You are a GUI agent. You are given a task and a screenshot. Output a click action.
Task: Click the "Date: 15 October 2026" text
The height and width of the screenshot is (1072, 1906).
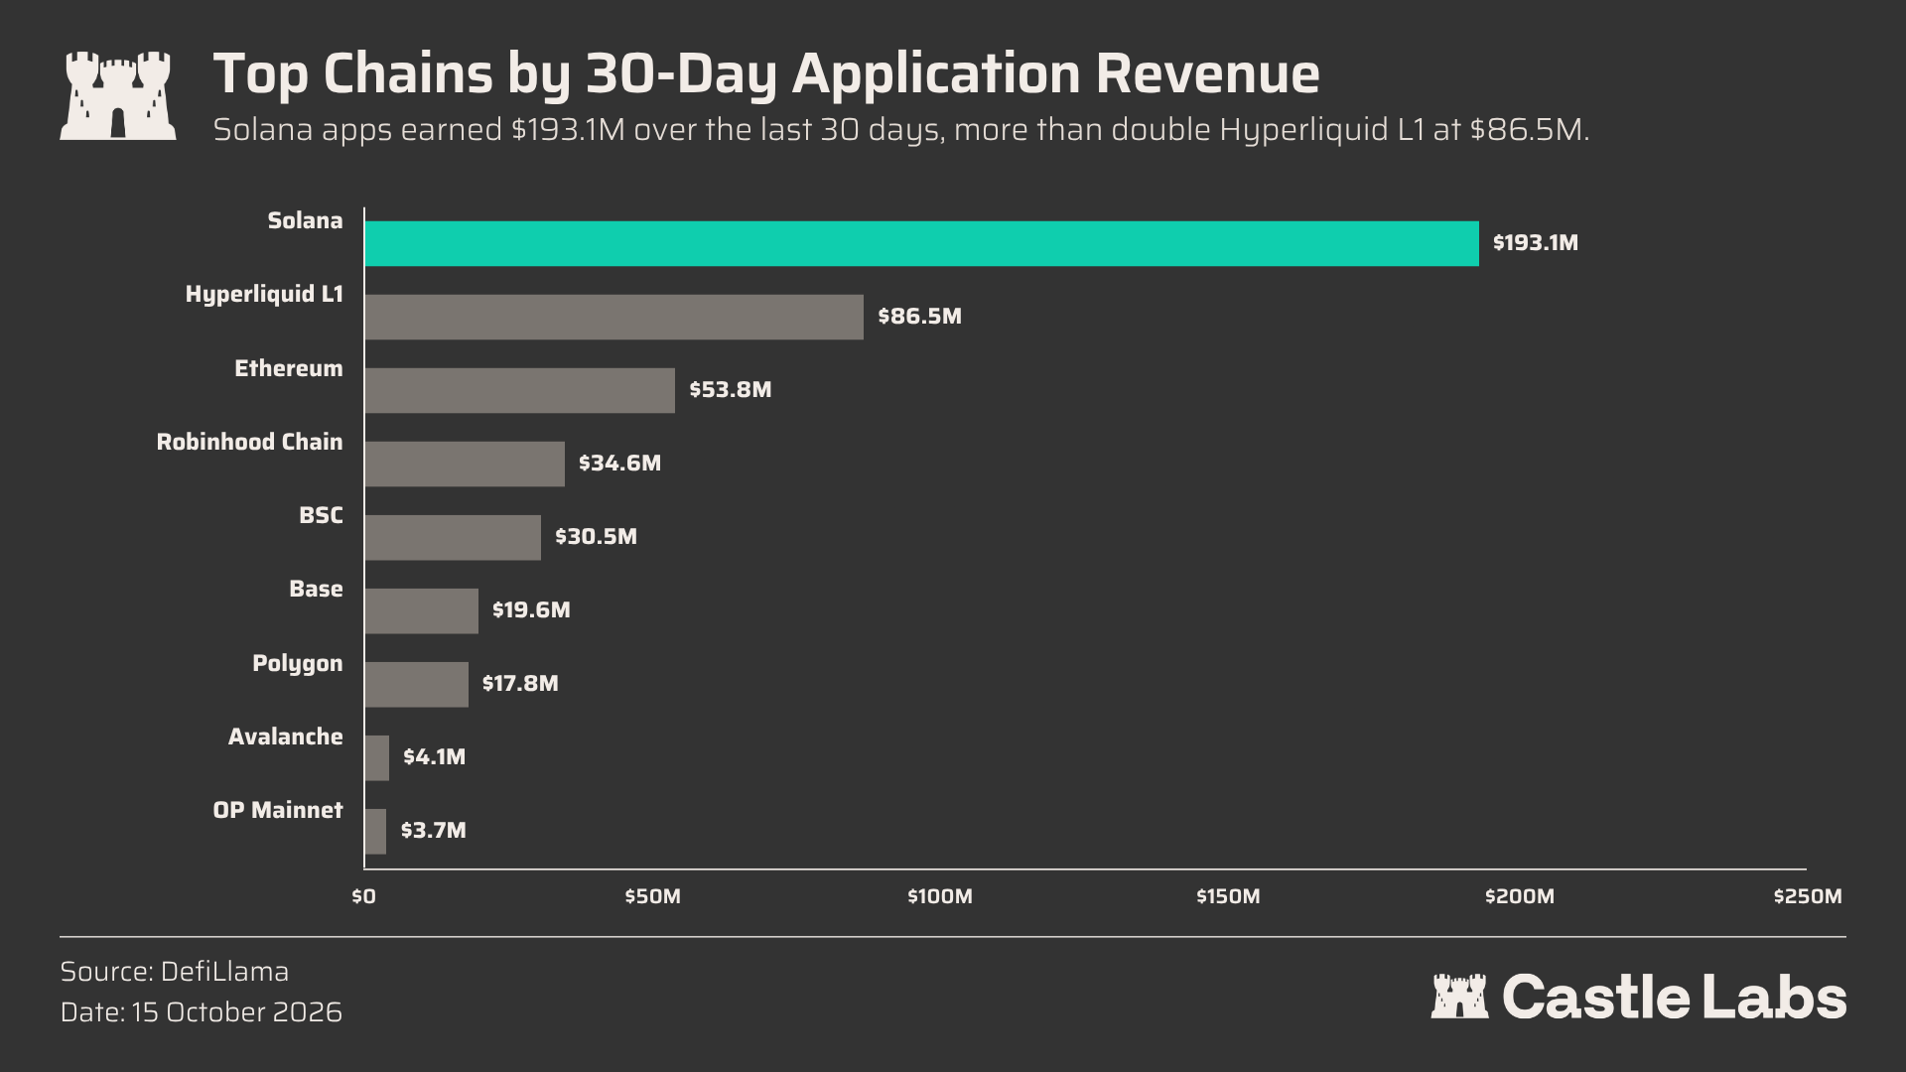pos(202,1013)
